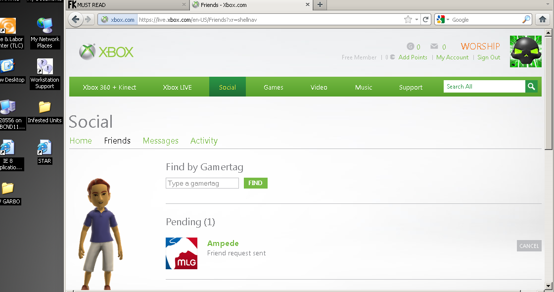Click the Pending (1) heading
554x292 pixels.
pos(190,222)
